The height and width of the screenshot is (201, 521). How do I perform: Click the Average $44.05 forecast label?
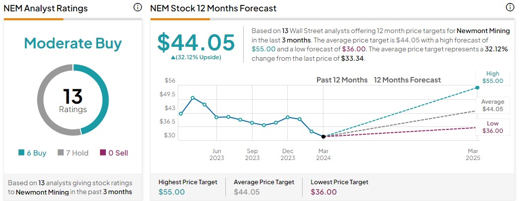(492, 105)
